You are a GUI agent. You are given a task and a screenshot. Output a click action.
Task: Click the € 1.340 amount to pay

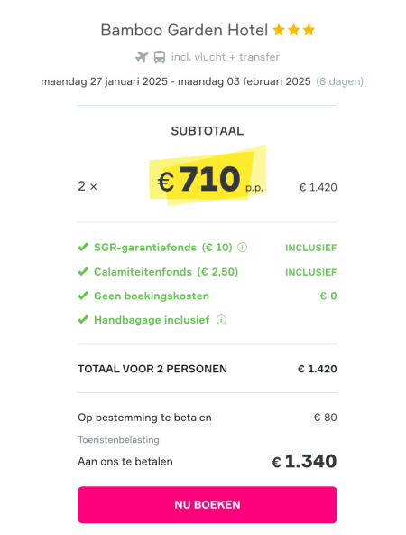pyautogui.click(x=304, y=461)
